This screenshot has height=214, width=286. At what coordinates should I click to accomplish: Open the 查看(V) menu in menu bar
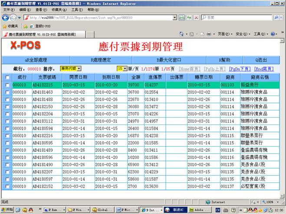[42, 10]
